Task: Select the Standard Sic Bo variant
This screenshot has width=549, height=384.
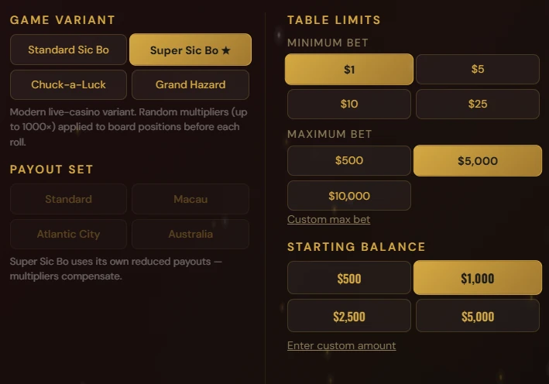Action: tap(68, 50)
